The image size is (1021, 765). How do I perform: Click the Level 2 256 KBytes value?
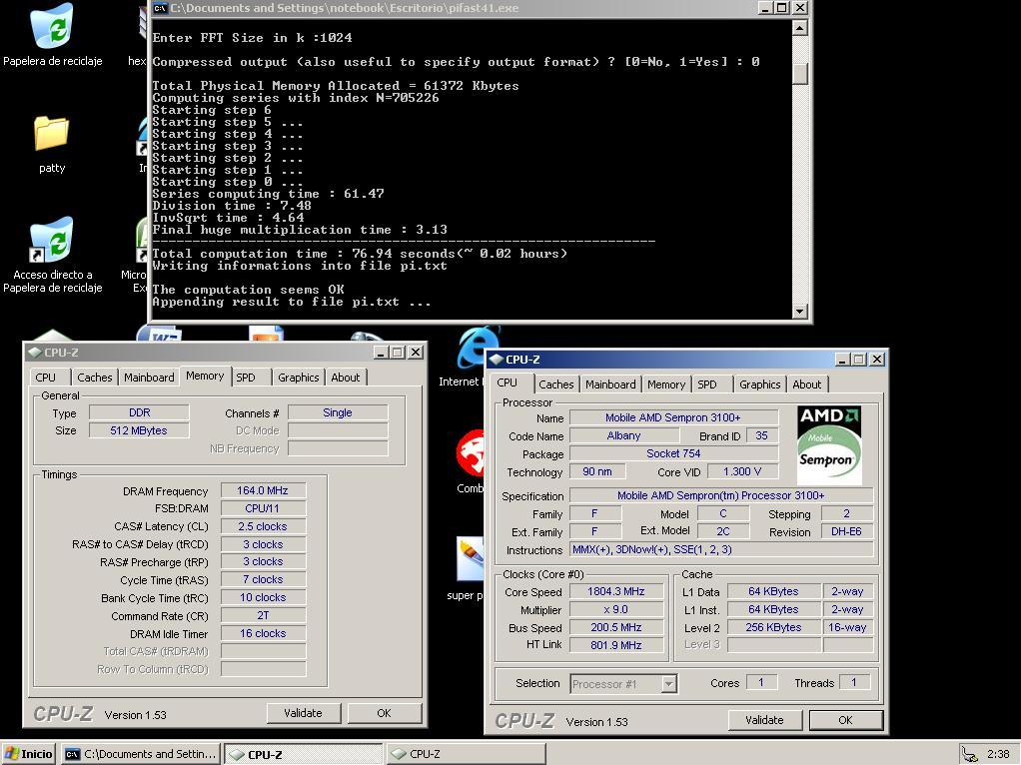pos(773,627)
